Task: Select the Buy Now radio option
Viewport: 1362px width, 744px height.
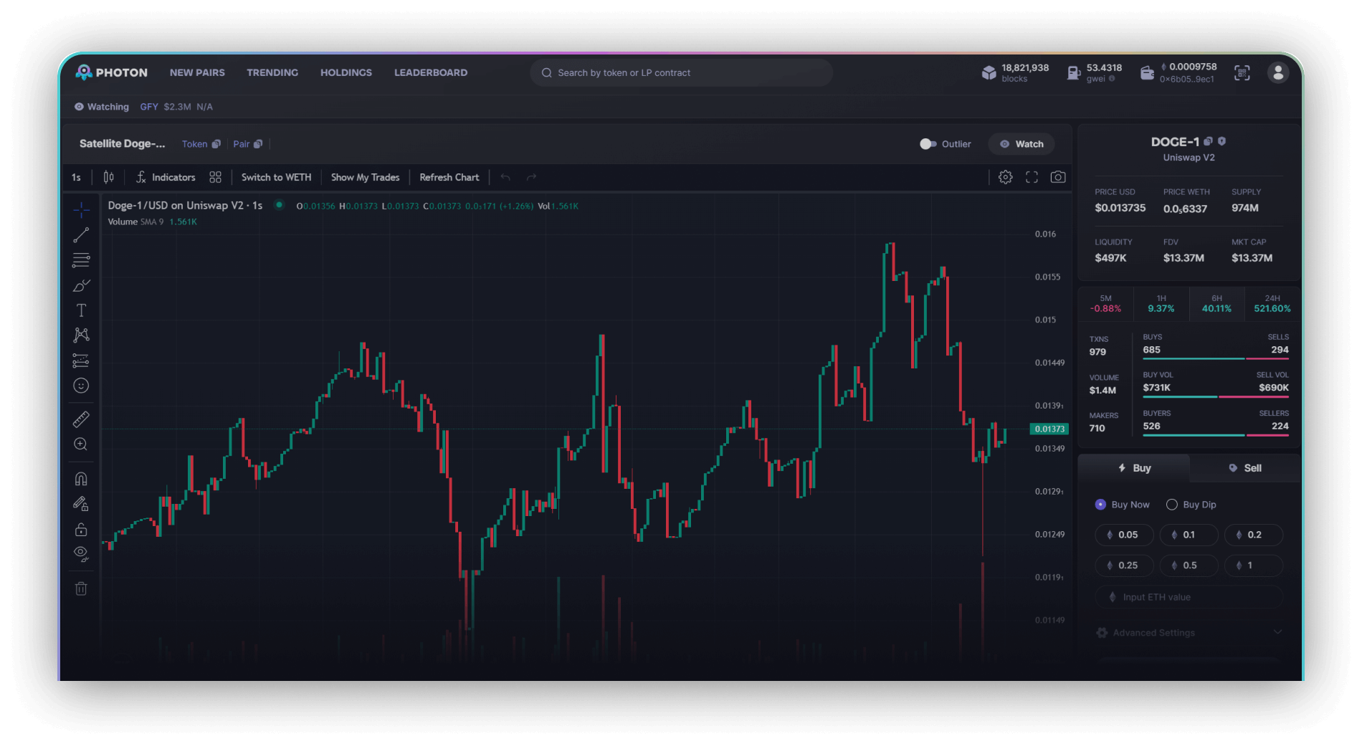Action: 1100,505
